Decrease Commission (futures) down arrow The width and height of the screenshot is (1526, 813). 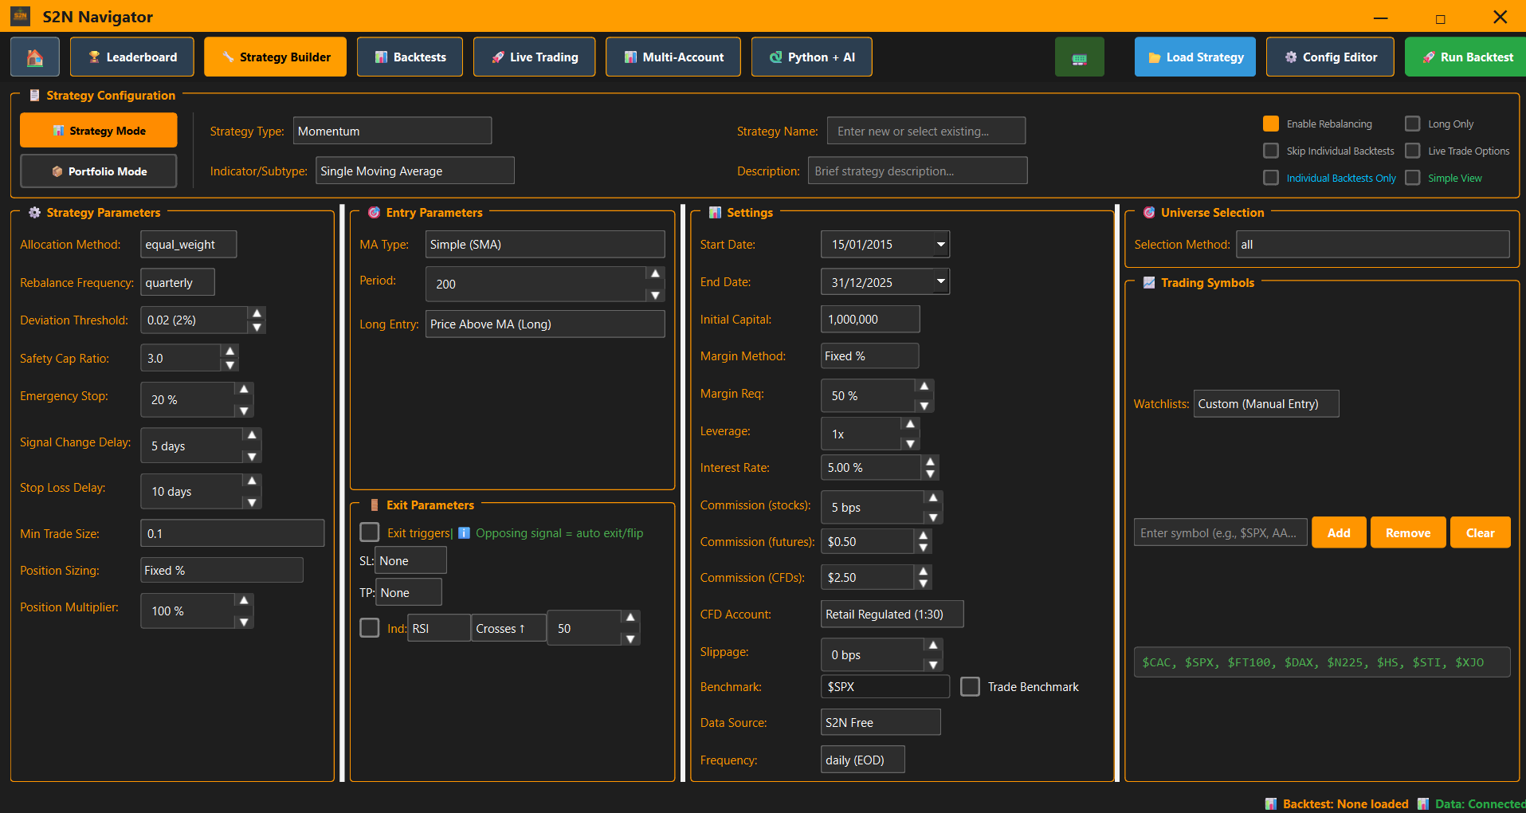click(x=923, y=548)
